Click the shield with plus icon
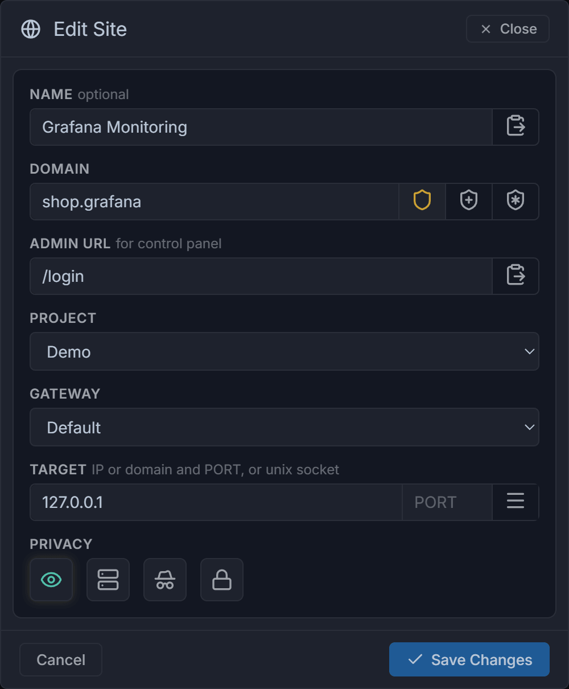Screen dimensions: 569x689 pos(468,201)
